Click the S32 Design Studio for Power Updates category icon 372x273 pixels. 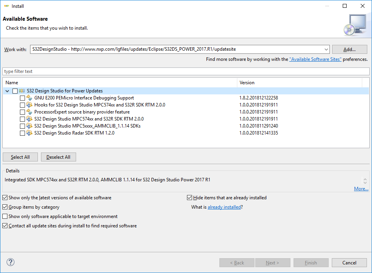(x=22, y=91)
